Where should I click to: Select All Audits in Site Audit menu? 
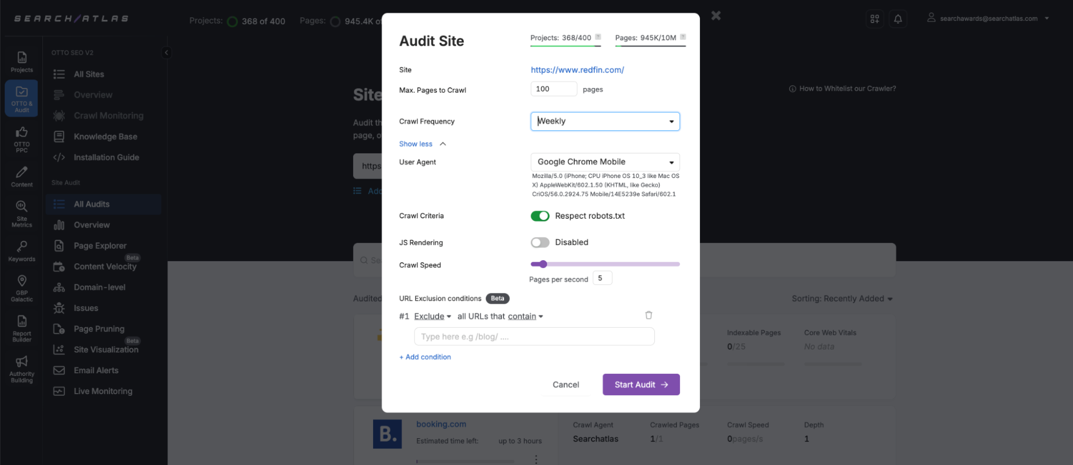pyautogui.click(x=104, y=204)
